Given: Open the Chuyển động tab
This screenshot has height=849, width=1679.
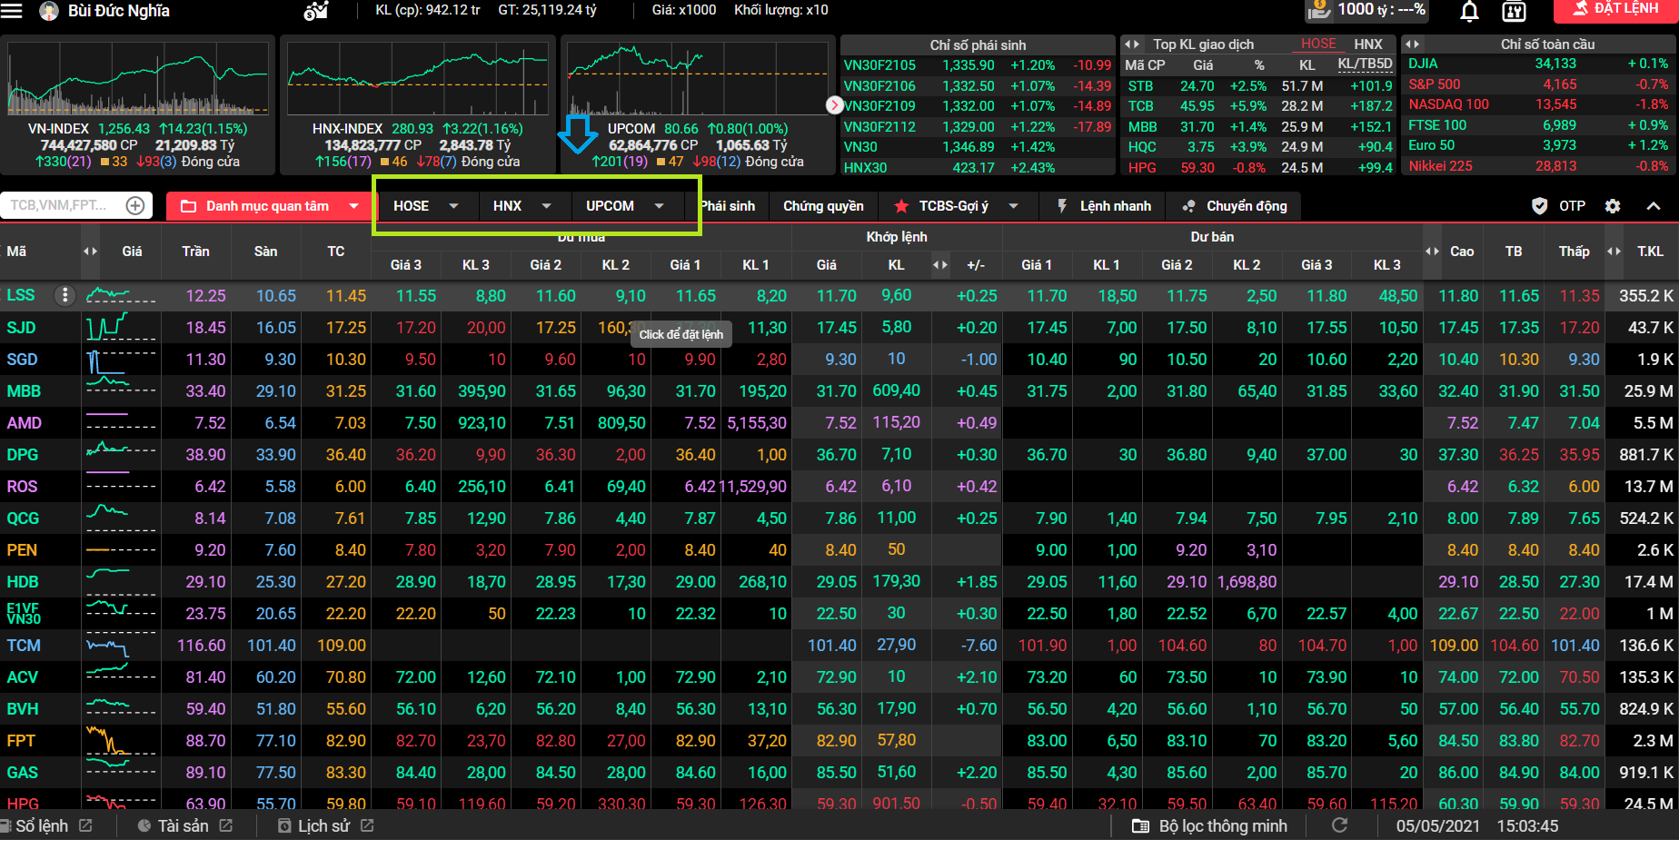Looking at the screenshot, I should click(x=1234, y=206).
